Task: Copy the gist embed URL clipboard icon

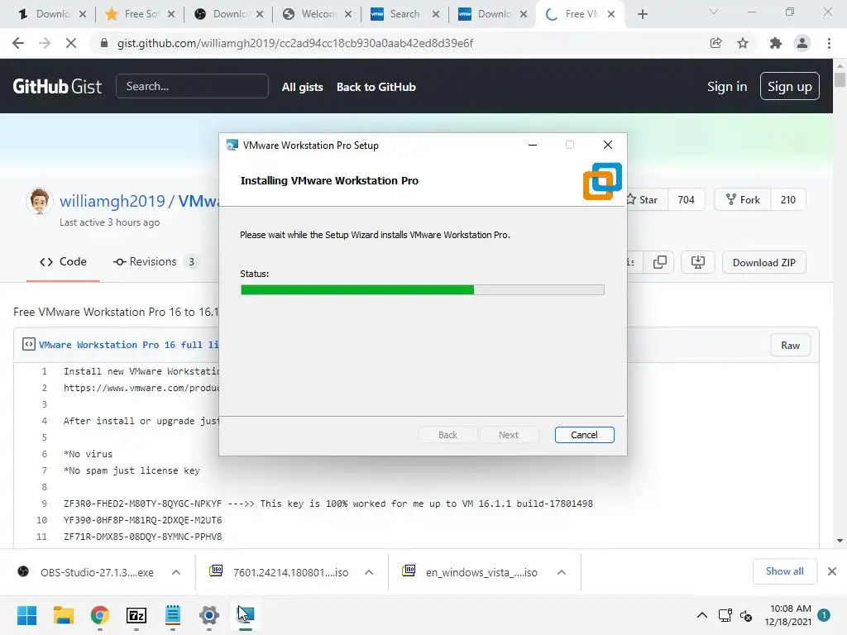Action: pos(659,262)
